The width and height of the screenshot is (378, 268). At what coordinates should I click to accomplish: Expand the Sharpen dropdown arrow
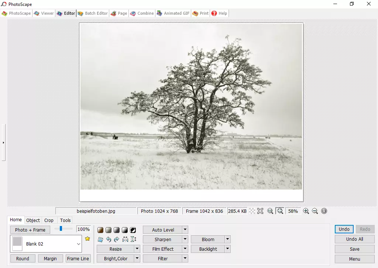tap(185, 239)
